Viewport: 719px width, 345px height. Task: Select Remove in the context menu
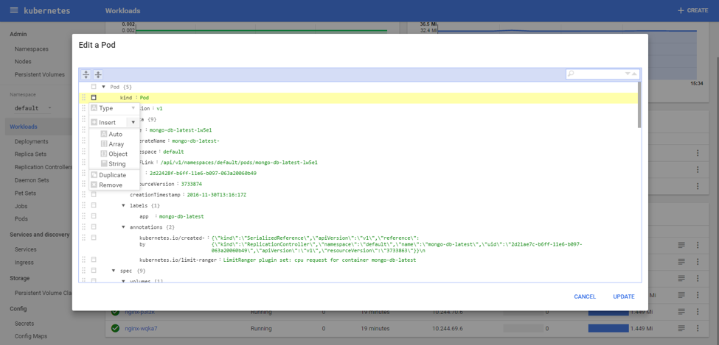coord(111,185)
